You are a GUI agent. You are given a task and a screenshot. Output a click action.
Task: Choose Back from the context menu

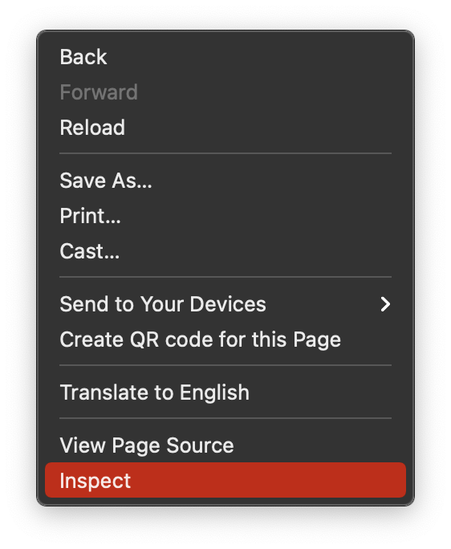coord(225,57)
